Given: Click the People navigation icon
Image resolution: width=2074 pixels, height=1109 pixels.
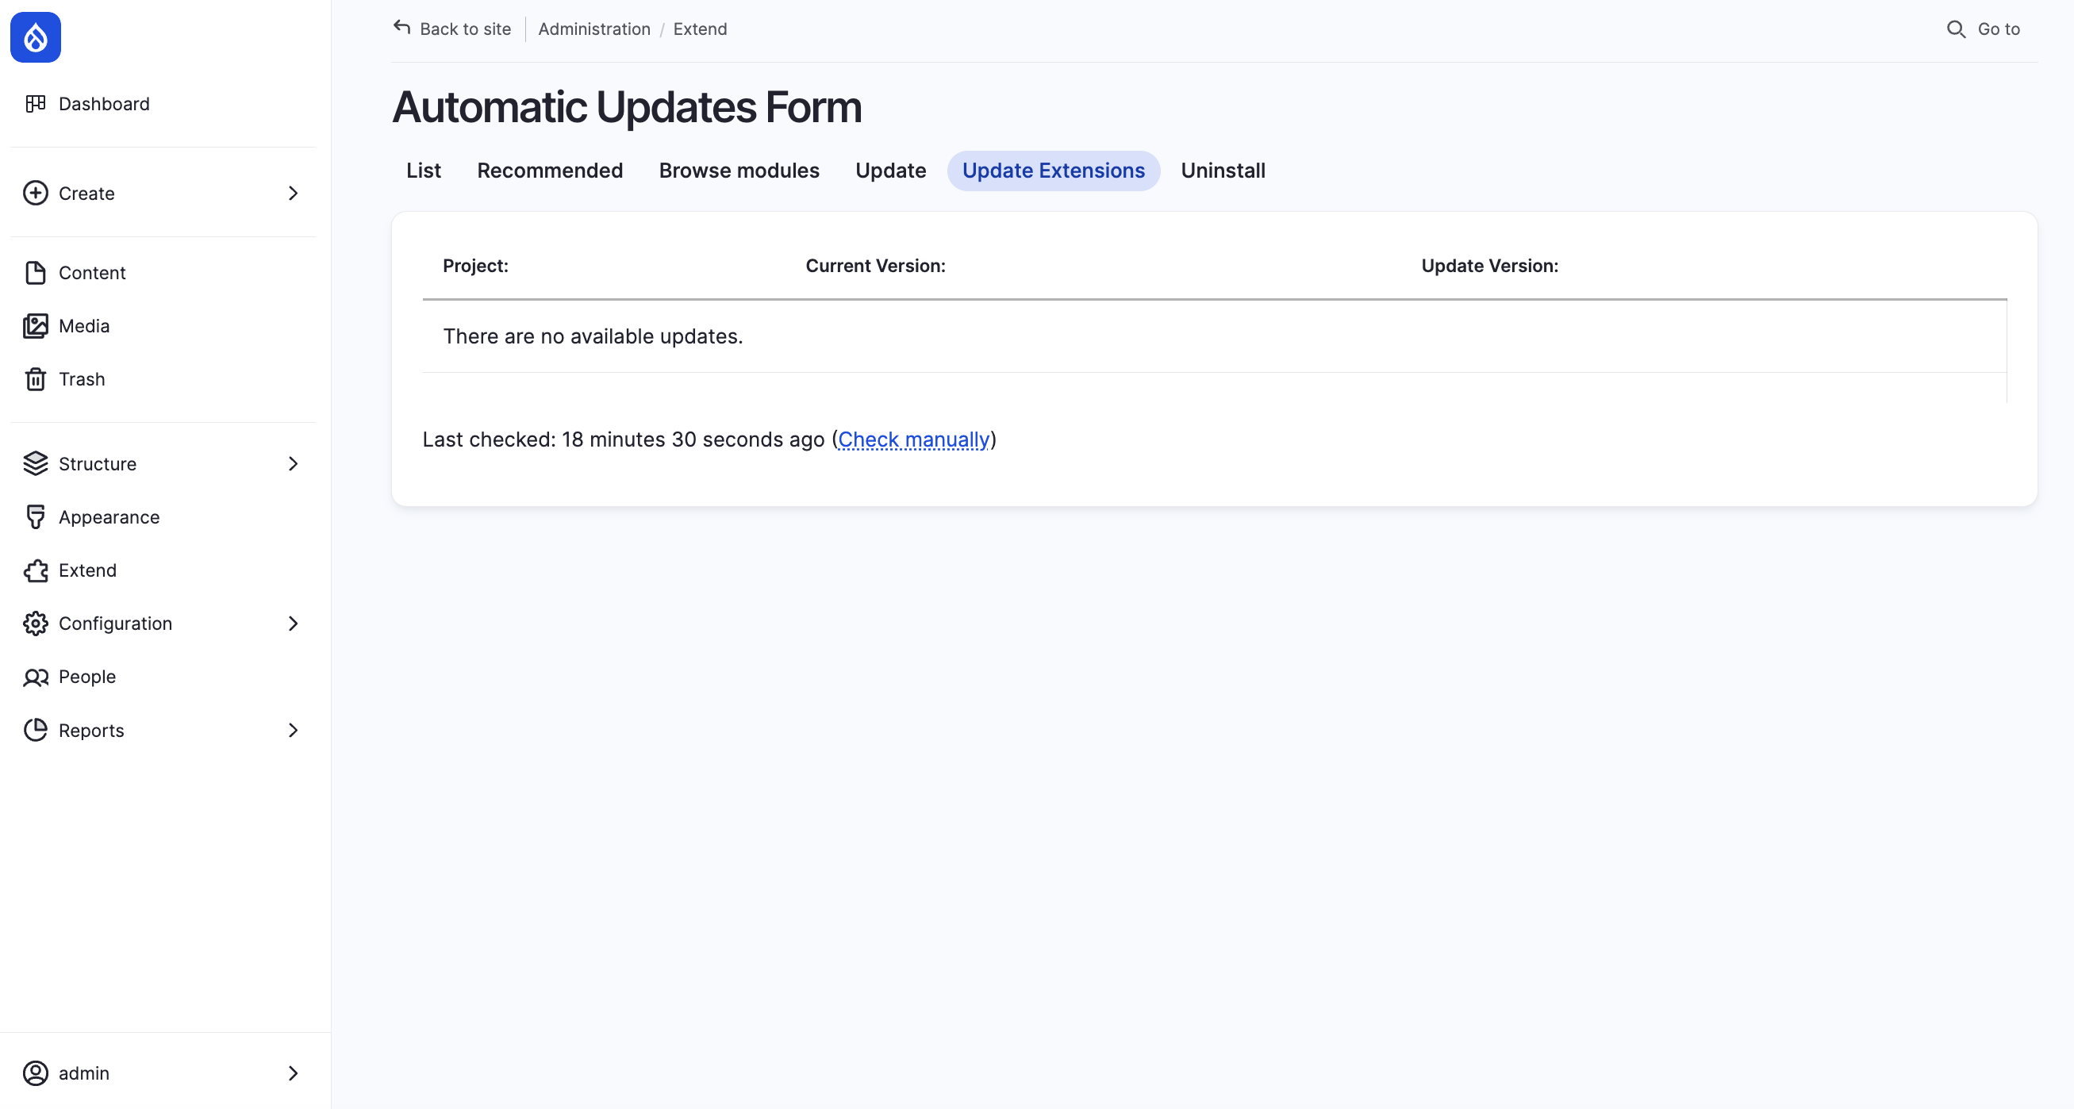Looking at the screenshot, I should click(36, 676).
